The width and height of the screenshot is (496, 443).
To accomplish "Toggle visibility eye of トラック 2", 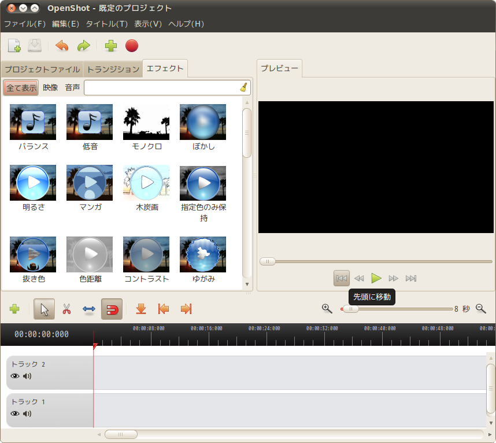I will [15, 376].
